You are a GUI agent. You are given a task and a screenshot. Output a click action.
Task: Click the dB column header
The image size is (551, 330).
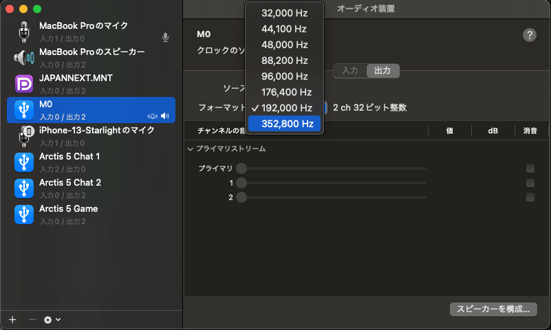(493, 131)
